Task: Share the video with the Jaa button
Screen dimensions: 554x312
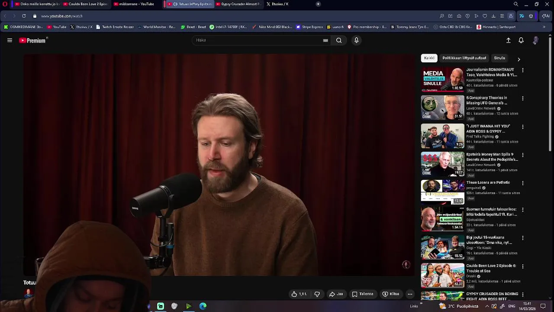Action: pos(336,294)
